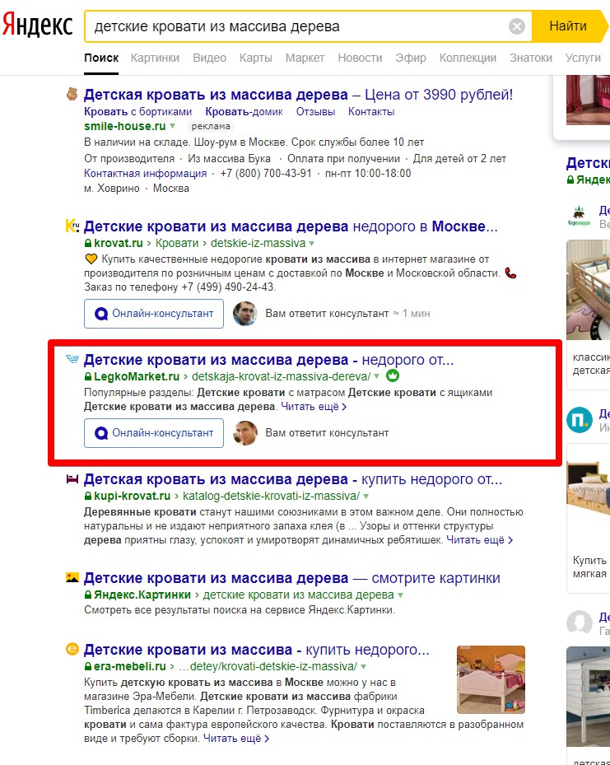The height and width of the screenshot is (765, 610).
Task: Click teal П. round icon in right sidebar
Action: coord(580,420)
